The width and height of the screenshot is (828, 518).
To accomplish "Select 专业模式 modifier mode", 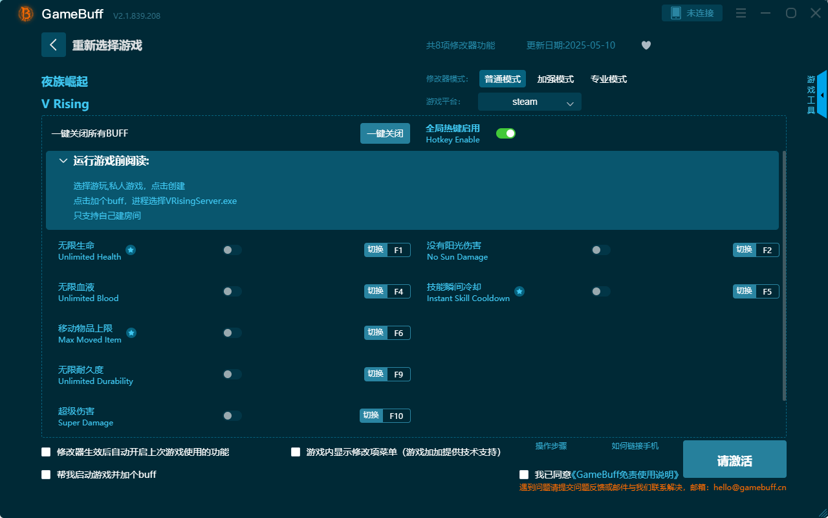I will 608,78.
